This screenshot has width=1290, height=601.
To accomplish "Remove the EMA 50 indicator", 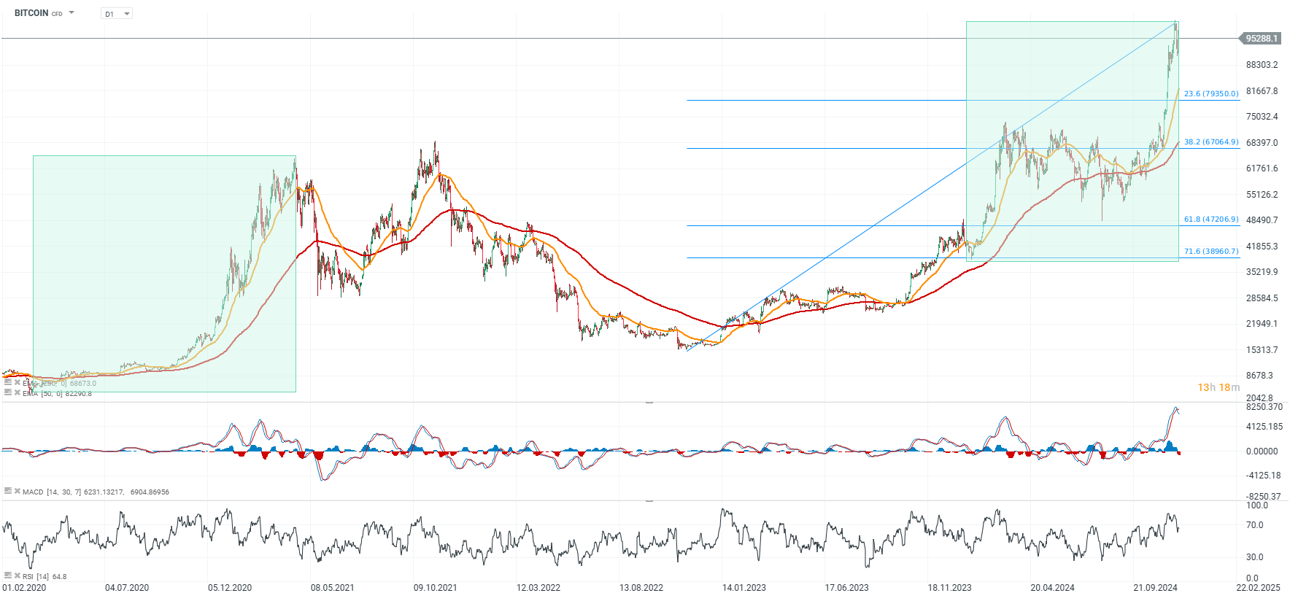I will click(18, 393).
